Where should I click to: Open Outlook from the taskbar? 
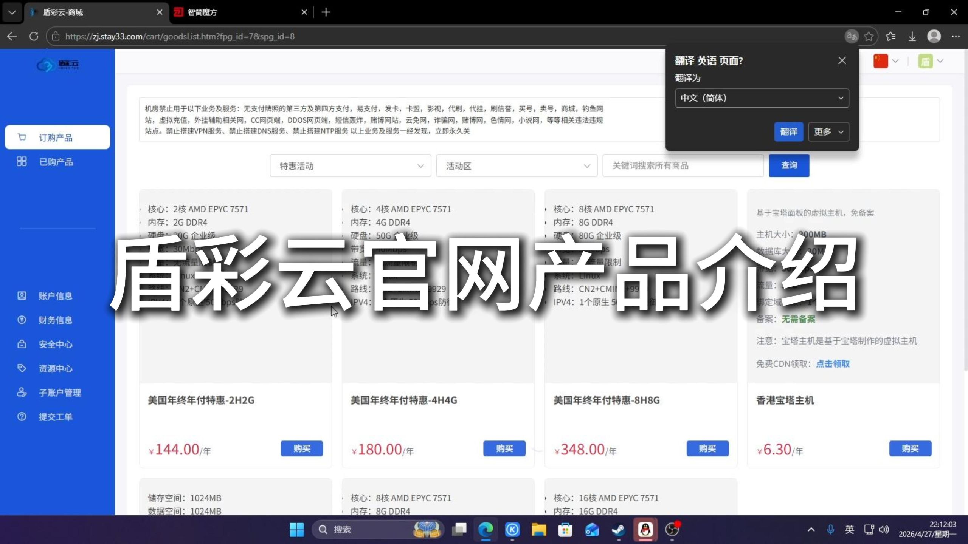[592, 530]
